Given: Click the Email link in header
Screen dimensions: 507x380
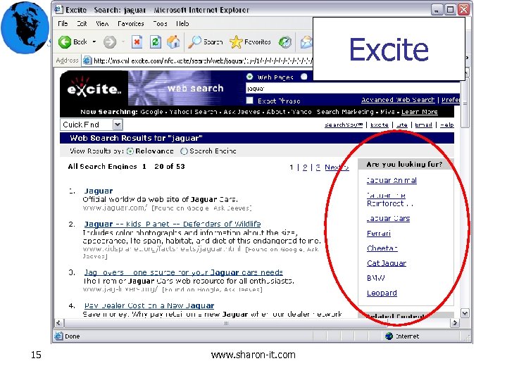Looking at the screenshot, I should [424, 125].
